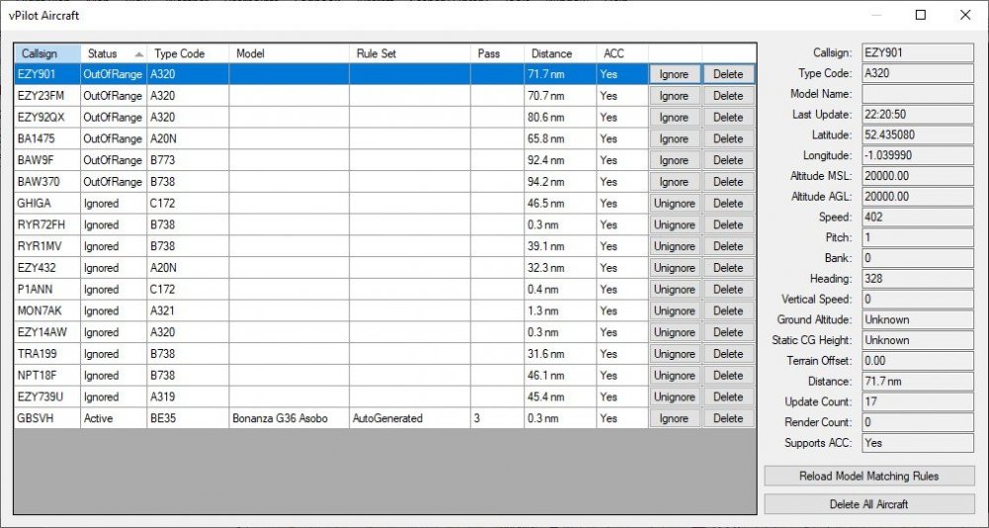Viewport: 989px width, 528px height.
Task: Unignore the MON7AK aircraft
Action: (674, 311)
